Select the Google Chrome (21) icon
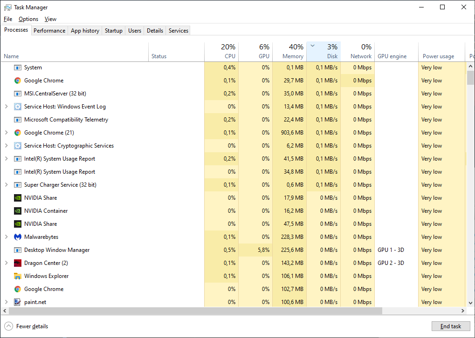 pos(18,133)
